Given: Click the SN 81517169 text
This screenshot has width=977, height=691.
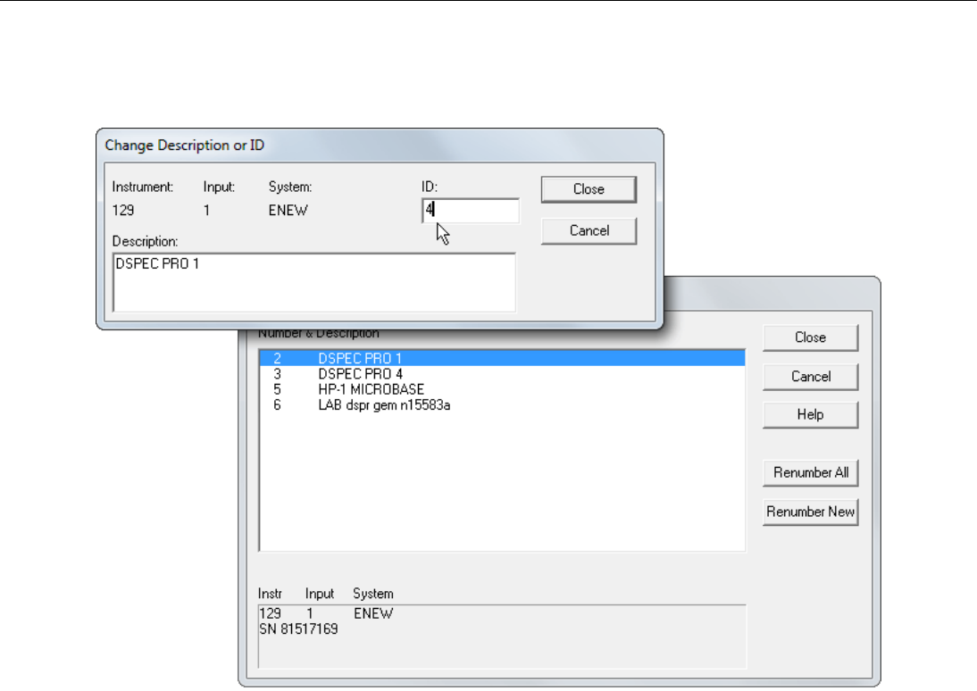Looking at the screenshot, I should [x=298, y=629].
